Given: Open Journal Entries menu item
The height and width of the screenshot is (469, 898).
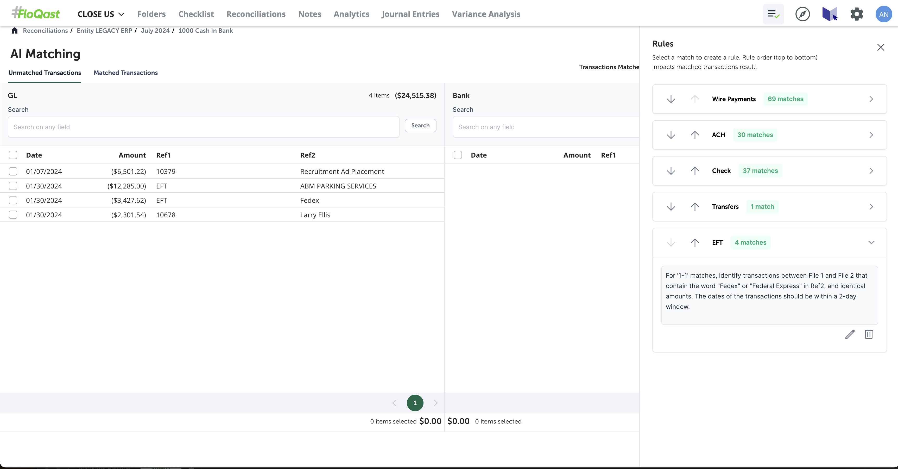Looking at the screenshot, I should pos(410,14).
